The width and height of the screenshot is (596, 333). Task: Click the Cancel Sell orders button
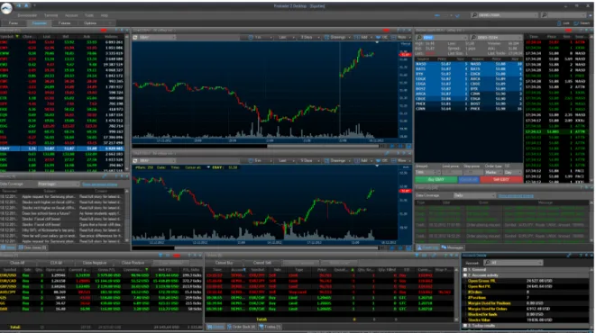[x=262, y=263]
